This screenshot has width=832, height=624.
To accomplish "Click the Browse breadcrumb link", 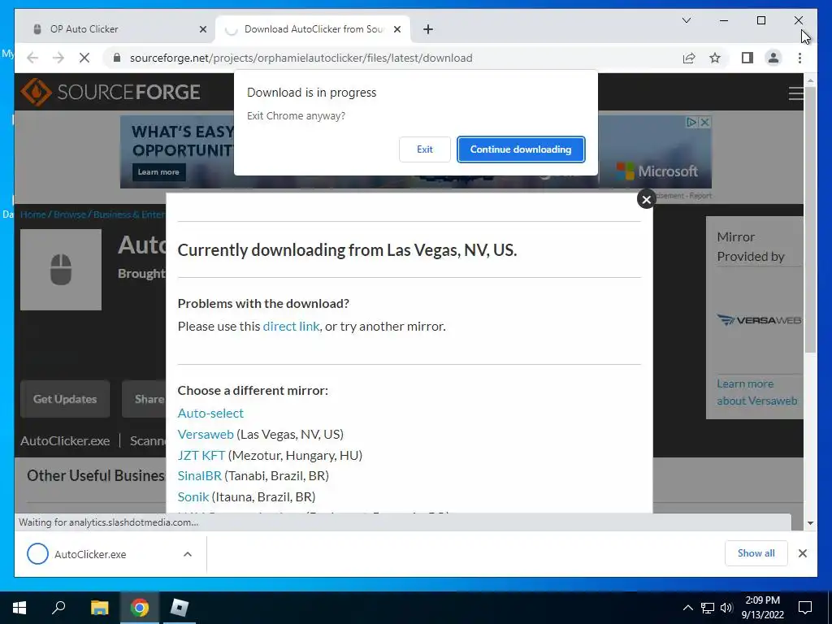I will (x=70, y=214).
